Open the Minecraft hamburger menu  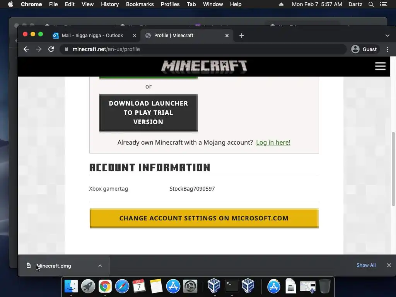381,66
